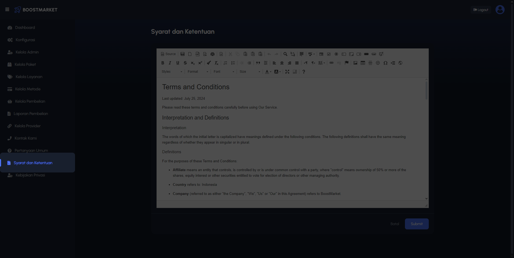Toggle Subscript formatting
The width and height of the screenshot is (514, 258).
click(193, 63)
